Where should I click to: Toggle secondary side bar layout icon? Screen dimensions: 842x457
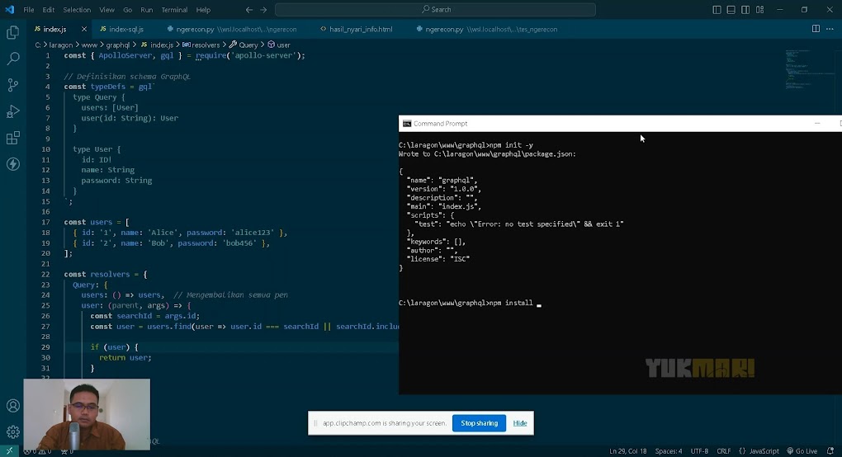[x=745, y=10]
